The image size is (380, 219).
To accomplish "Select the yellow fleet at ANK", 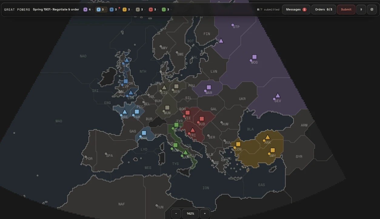I will pyautogui.click(x=268, y=137).
